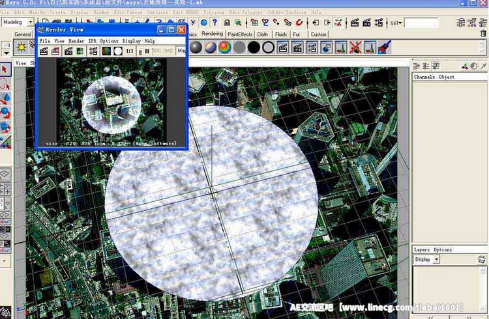Open viewport View menu
Screen dimensions: 489x319
pyautogui.click(x=21, y=63)
